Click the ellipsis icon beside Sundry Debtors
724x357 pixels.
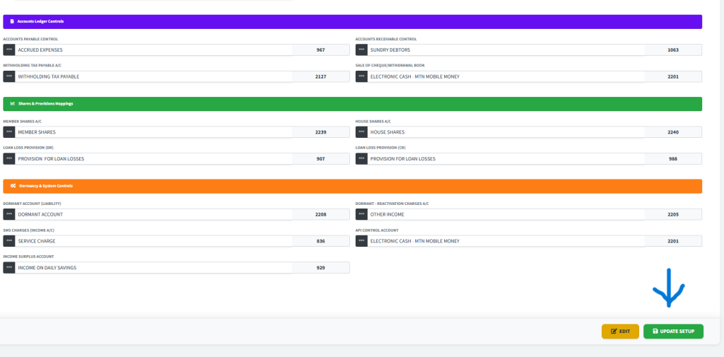pos(361,50)
